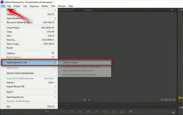
Task: Click the Premiere Pro app icon in title bar
Action: click(2, 2)
